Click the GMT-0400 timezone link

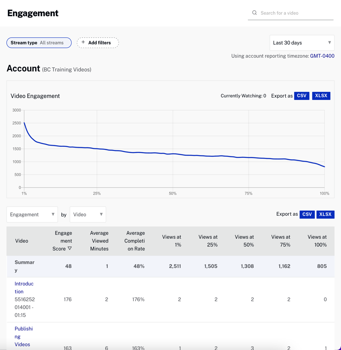(322, 56)
